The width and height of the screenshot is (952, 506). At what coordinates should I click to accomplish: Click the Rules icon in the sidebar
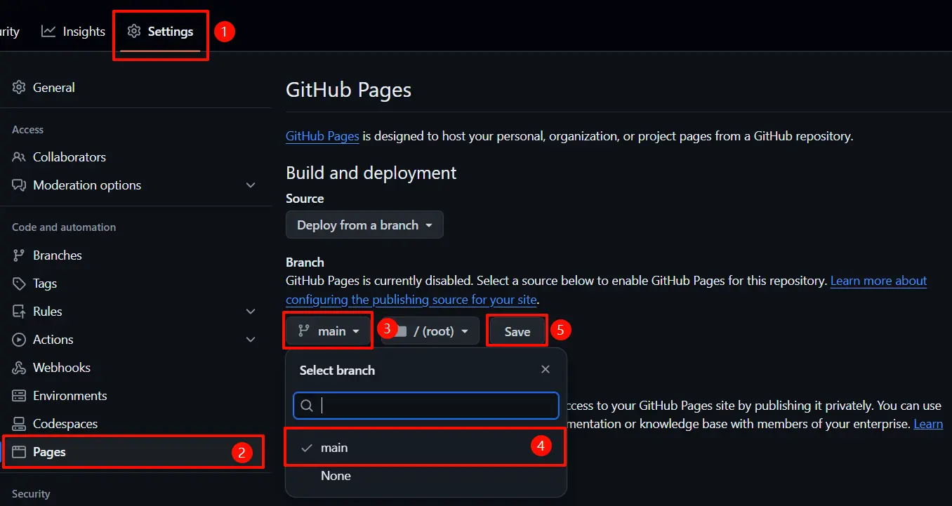click(x=19, y=312)
